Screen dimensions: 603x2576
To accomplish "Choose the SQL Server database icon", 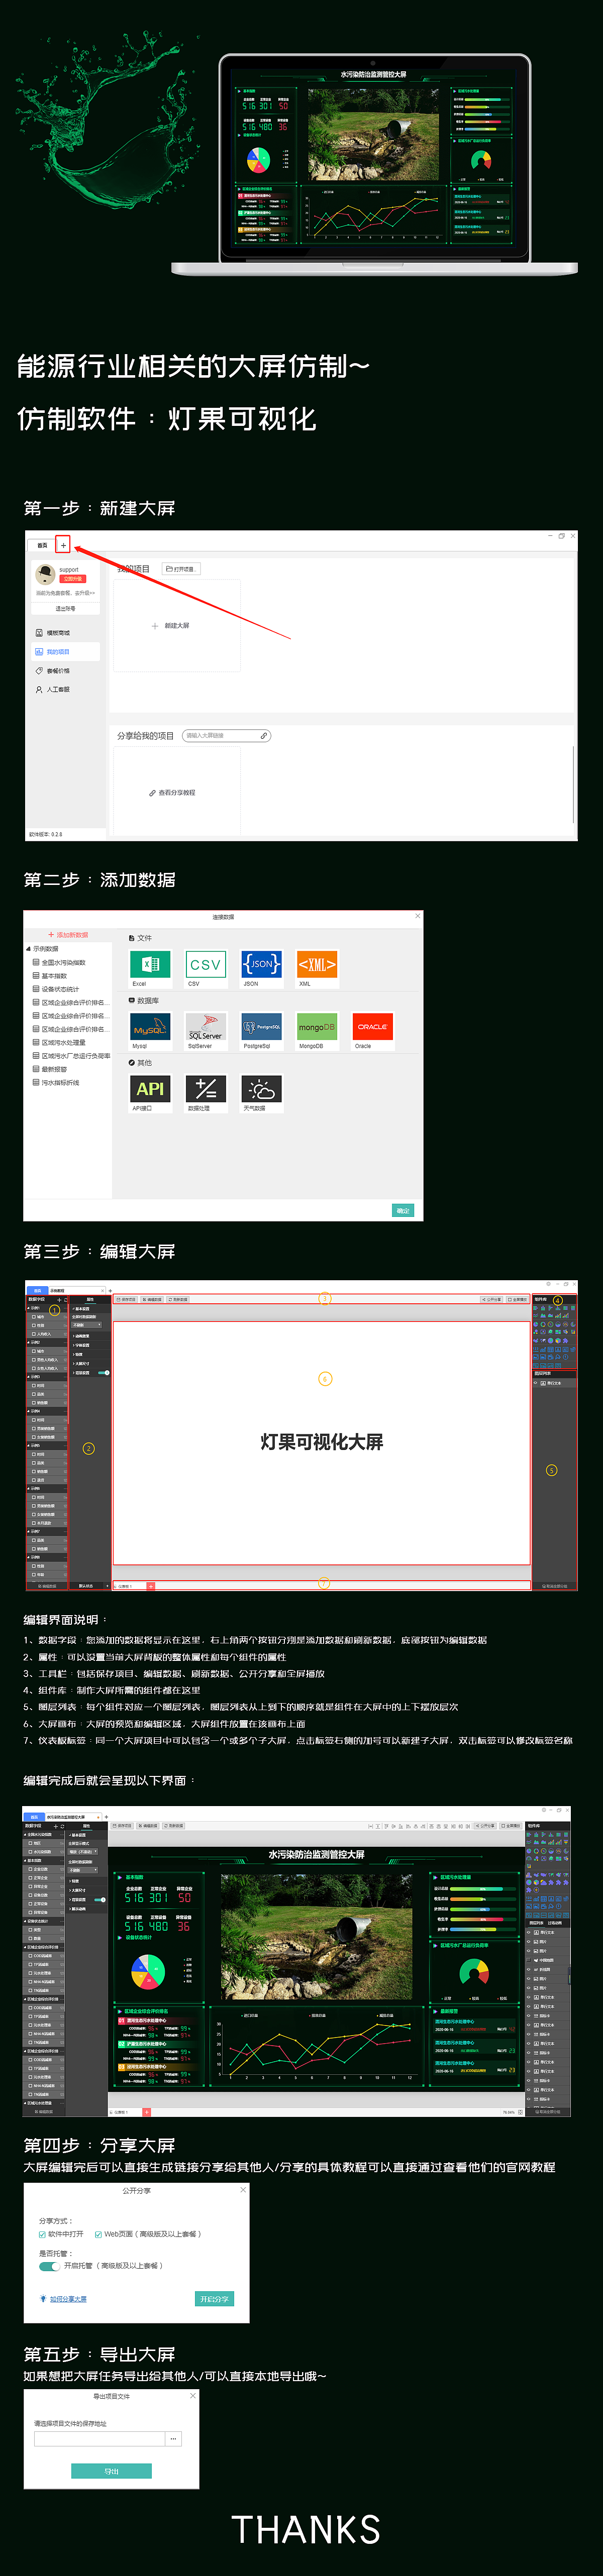I will pyautogui.click(x=205, y=1027).
